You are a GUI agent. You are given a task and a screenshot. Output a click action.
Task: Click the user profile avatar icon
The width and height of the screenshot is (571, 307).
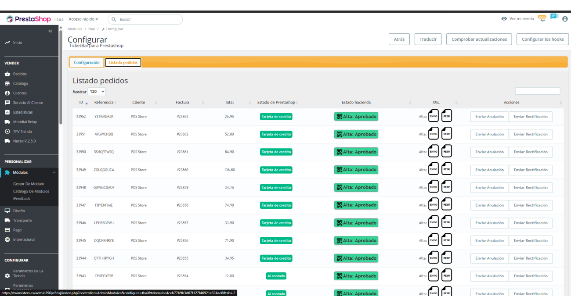coord(565,19)
